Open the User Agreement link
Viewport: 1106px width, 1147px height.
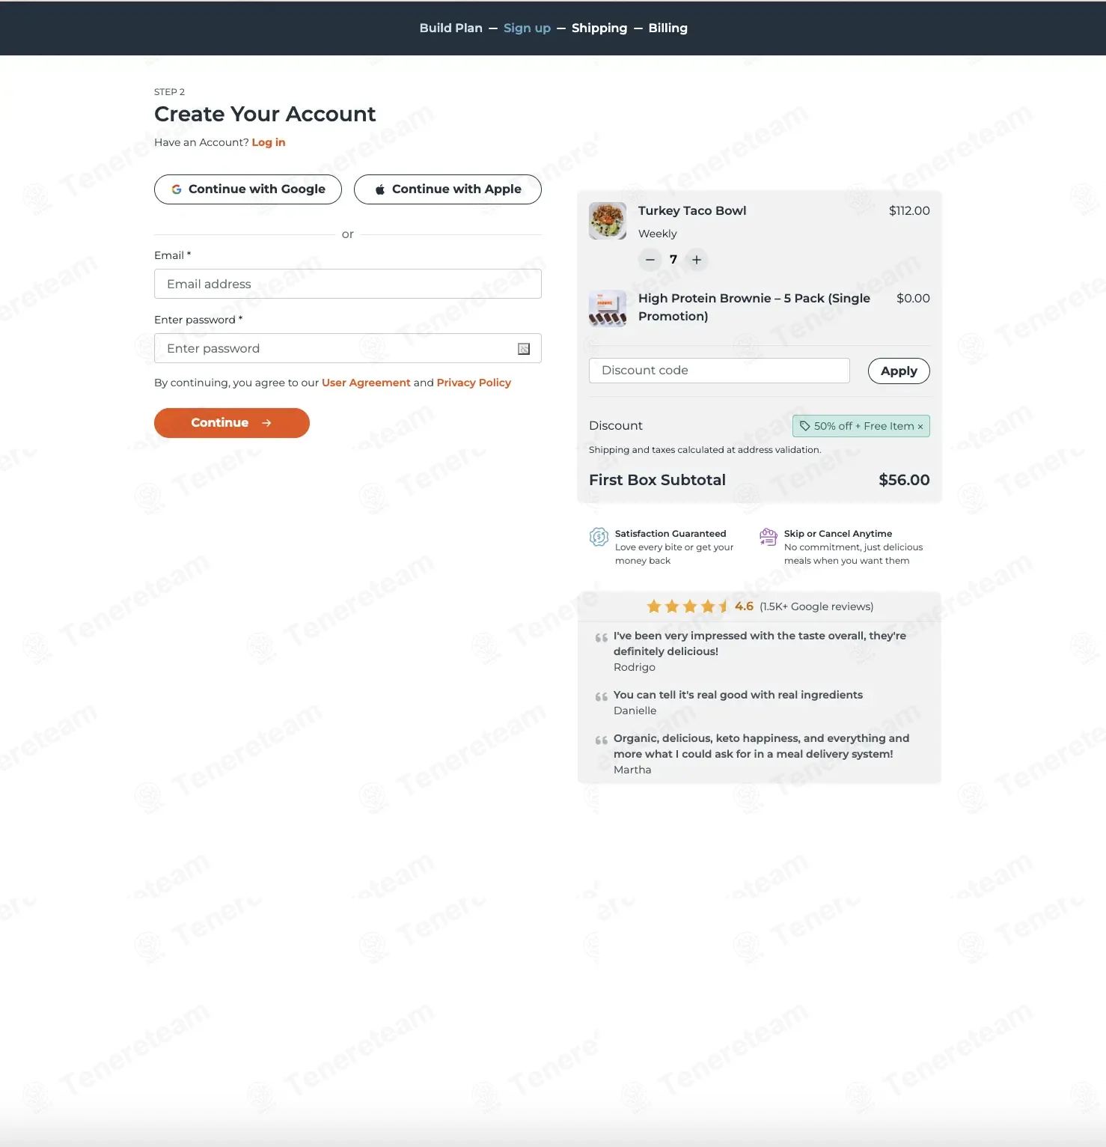coord(366,383)
